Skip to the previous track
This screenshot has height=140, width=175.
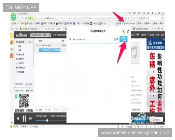pos(18,119)
